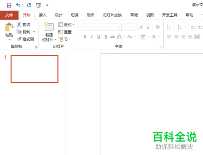
Task: Click 复制 (Copy) button
Action: tap(24, 32)
